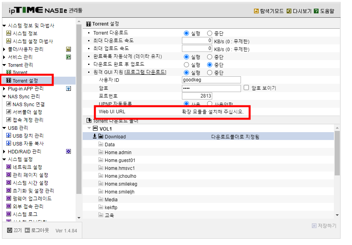This screenshot has width=352, height=245.
Task: Expand Plug-in APP 관리 tree arrow
Action: click(4, 88)
